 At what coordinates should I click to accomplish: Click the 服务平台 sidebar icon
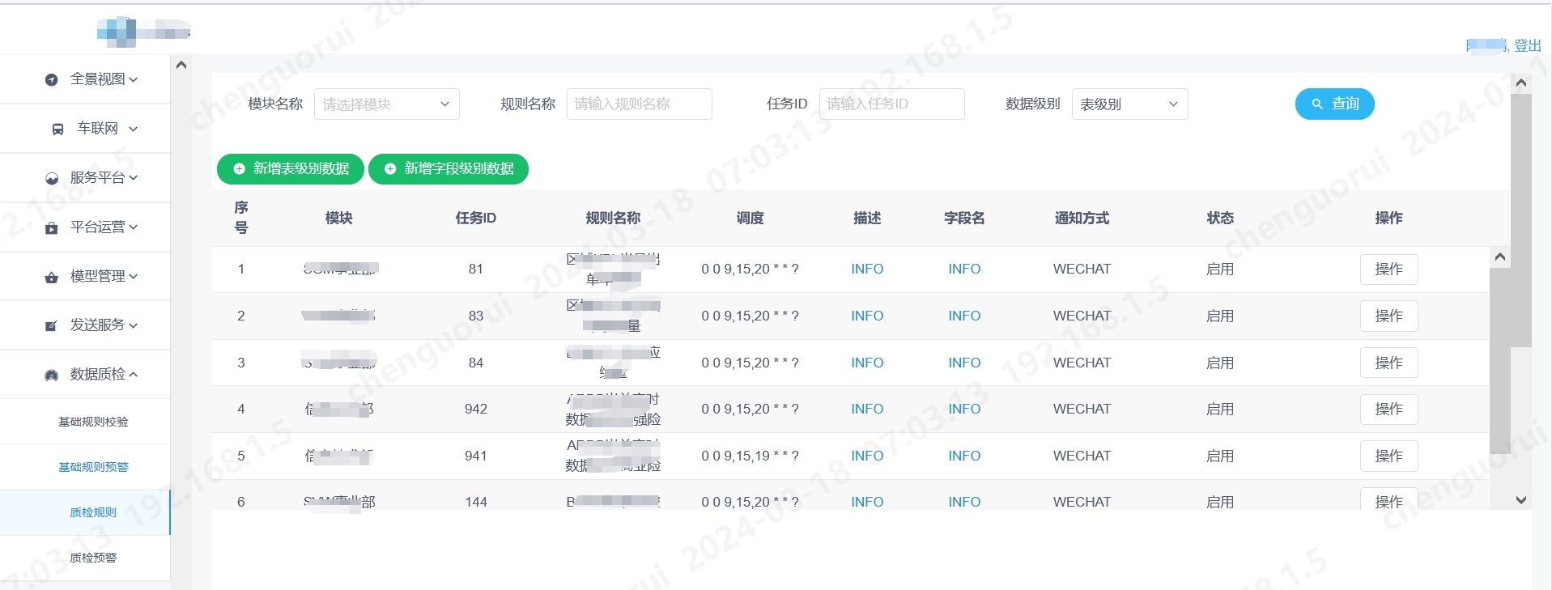click(52, 178)
